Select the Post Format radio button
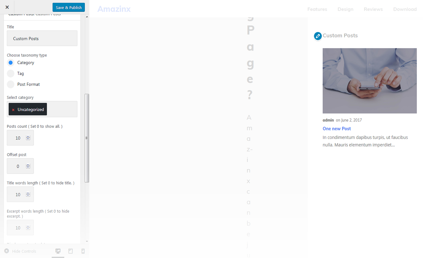Viewport: 423px width, 258px height. [x=11, y=84]
